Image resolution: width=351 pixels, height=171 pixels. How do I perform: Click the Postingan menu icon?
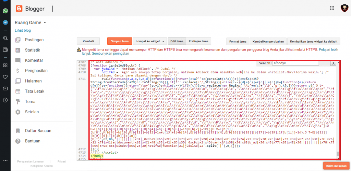[18, 40]
